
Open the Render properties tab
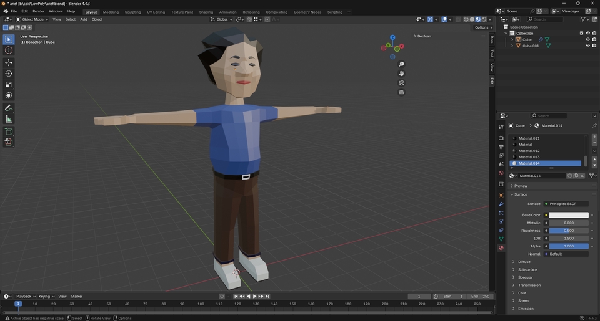[501, 138]
